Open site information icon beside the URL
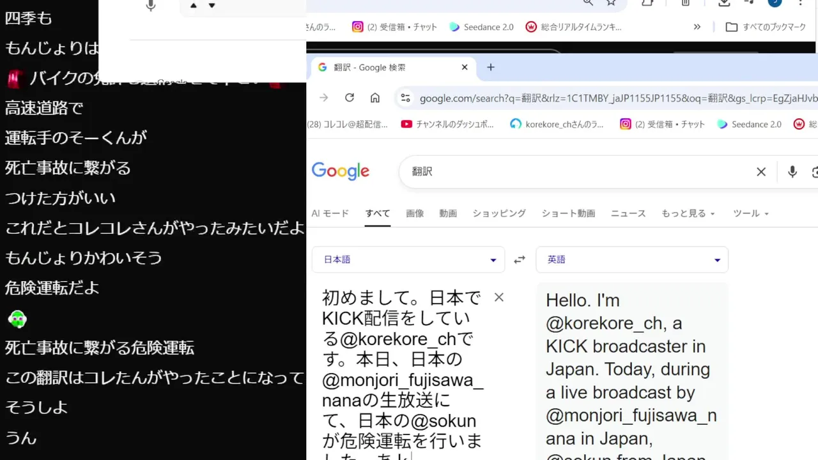 pos(405,98)
